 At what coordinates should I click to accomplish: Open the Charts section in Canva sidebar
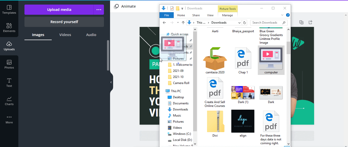(9, 101)
